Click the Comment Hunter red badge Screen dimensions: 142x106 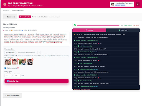(x=25, y=17)
